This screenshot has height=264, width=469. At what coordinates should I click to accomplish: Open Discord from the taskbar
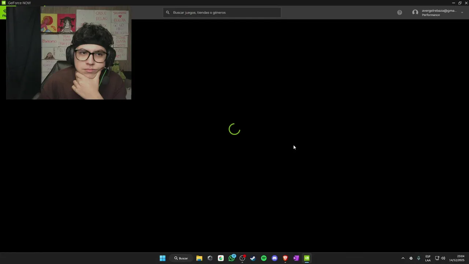274,258
